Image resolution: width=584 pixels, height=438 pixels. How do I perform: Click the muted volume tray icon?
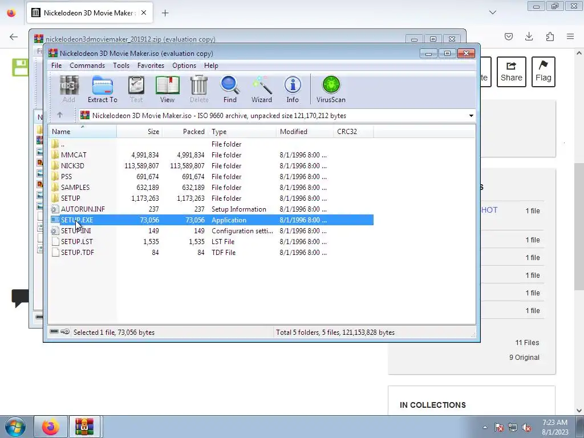click(526, 427)
